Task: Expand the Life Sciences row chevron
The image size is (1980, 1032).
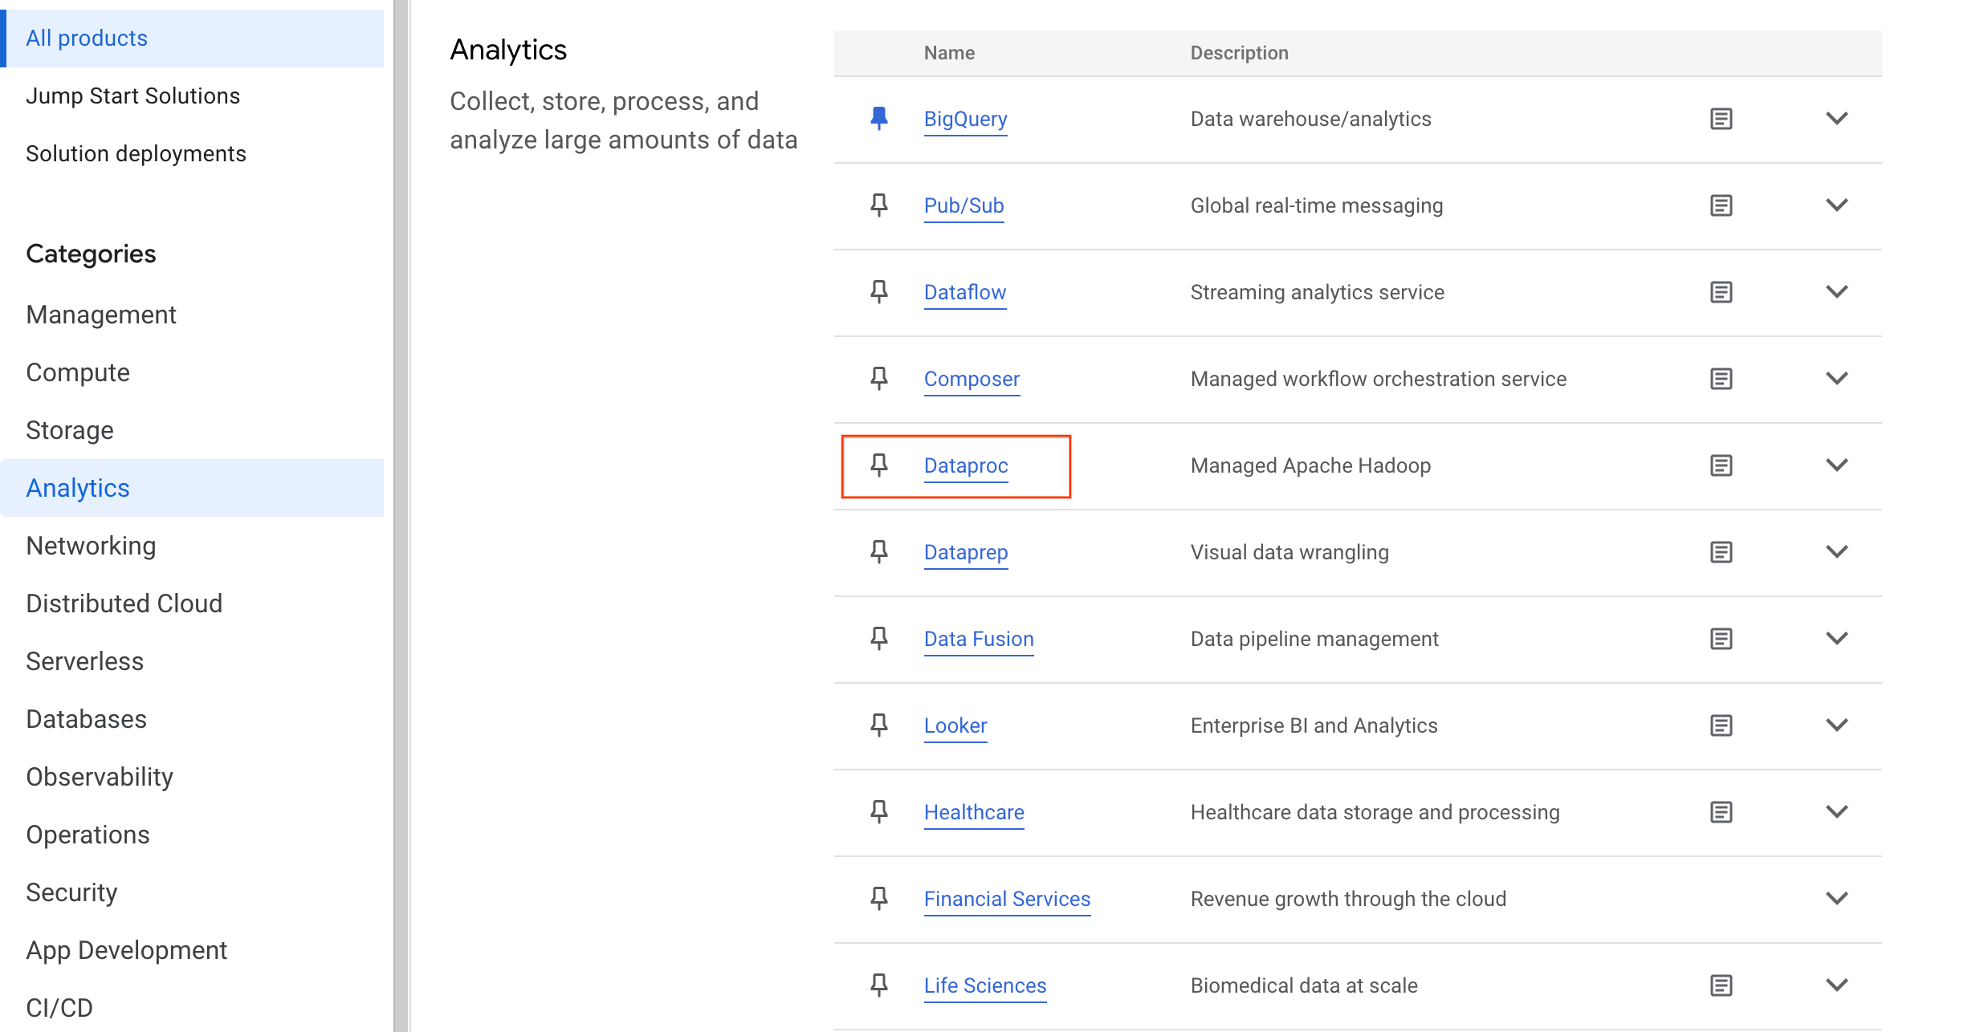Action: 1837,985
